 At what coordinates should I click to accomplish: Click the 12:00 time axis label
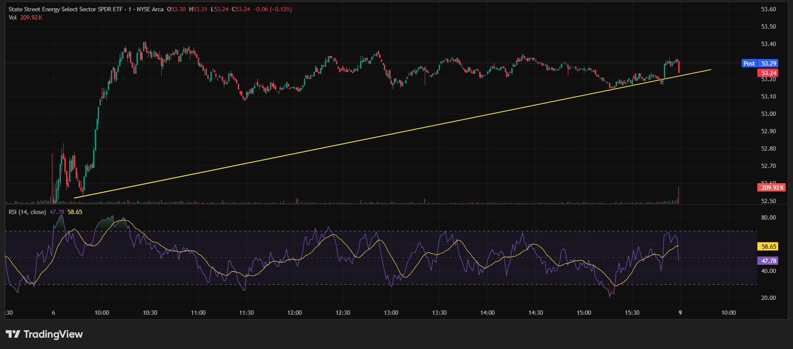295,313
